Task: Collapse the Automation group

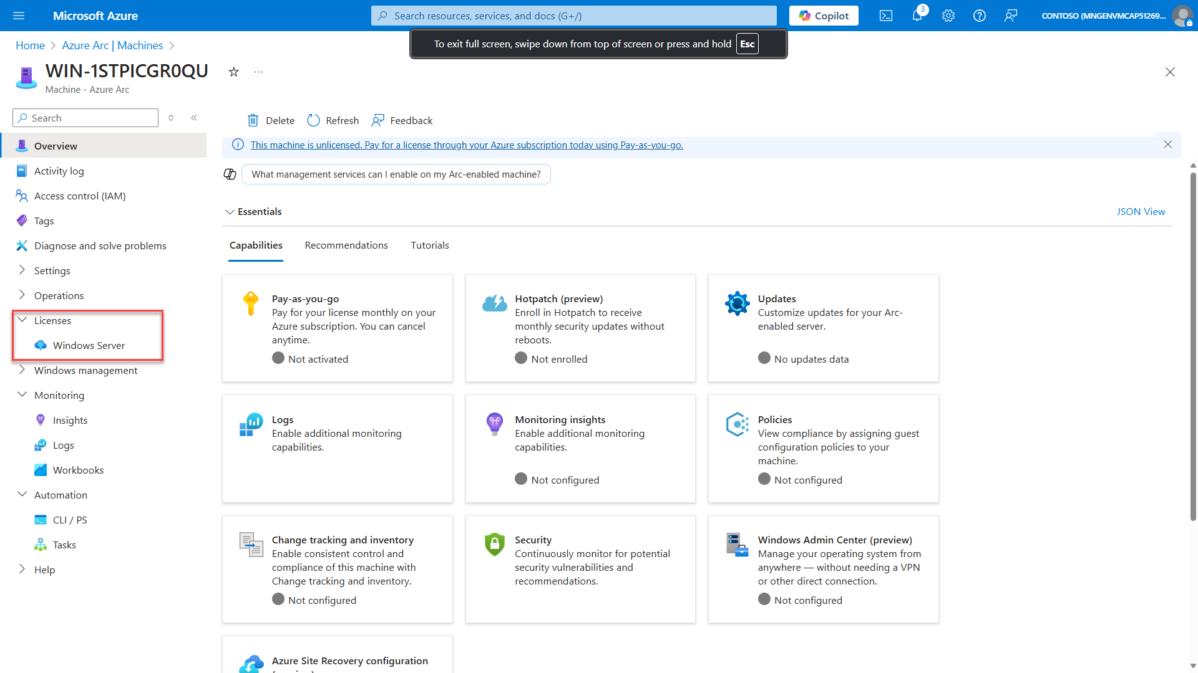Action: (22, 494)
